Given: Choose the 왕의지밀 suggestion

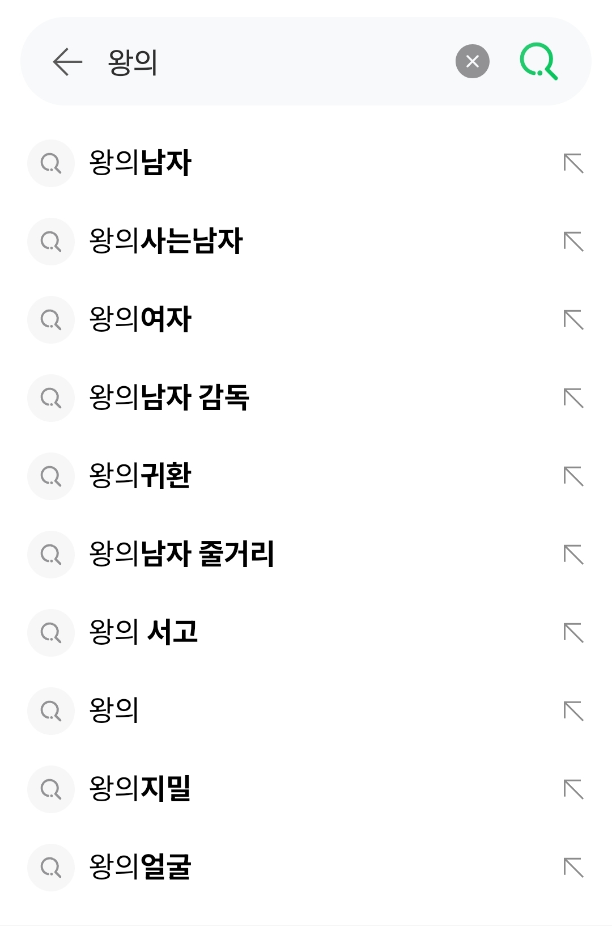Looking at the screenshot, I should pos(141,789).
